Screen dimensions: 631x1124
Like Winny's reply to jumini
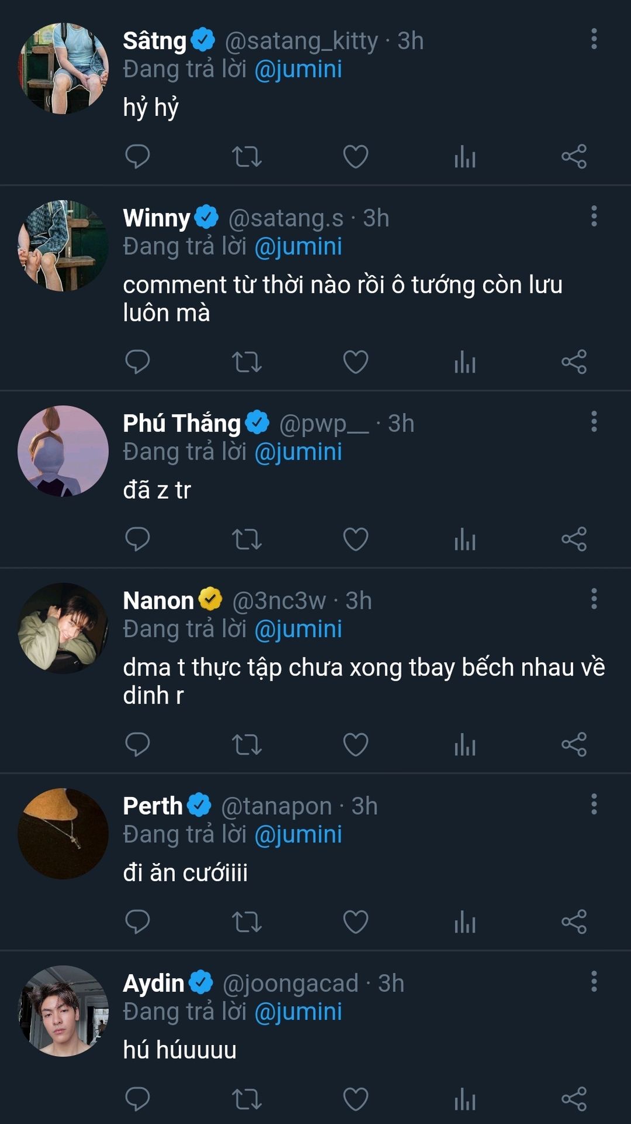(356, 362)
